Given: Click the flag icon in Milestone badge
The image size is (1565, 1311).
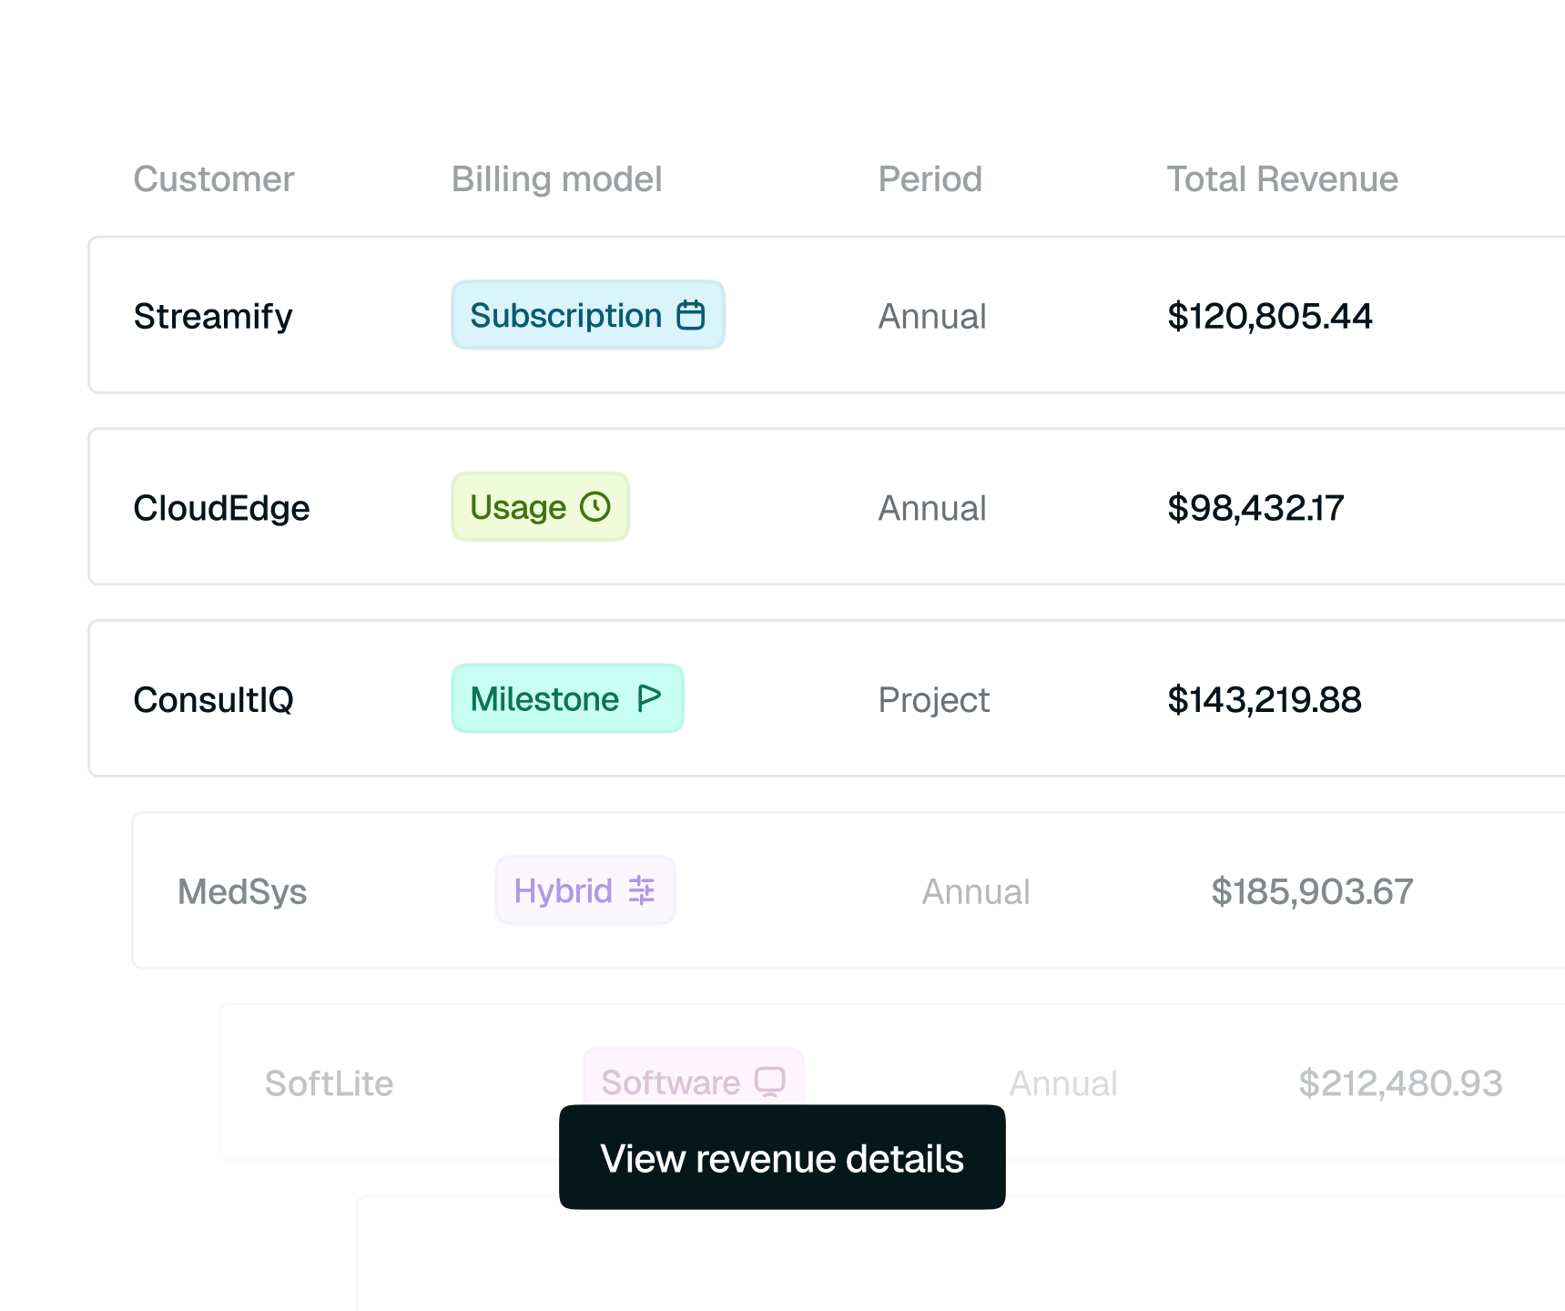Looking at the screenshot, I should tap(649, 698).
